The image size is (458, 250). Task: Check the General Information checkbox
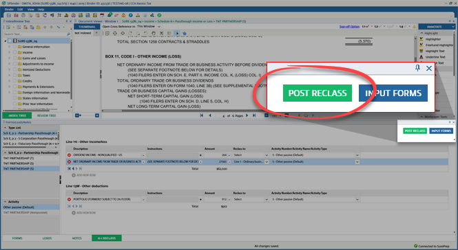(x=14, y=47)
